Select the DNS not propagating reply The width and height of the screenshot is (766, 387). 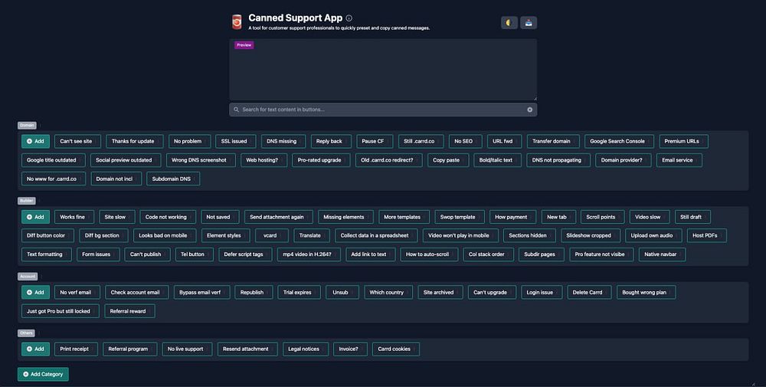click(x=558, y=160)
